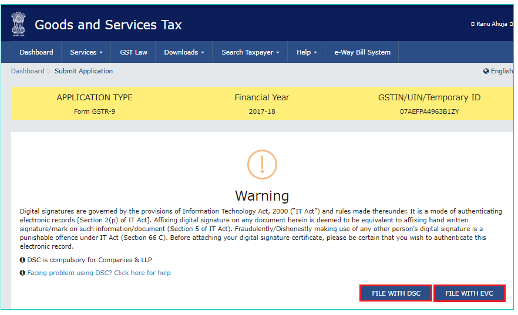This screenshot has width=518, height=315.
Task: Click the orange warning exclamation icon
Action: click(x=262, y=165)
